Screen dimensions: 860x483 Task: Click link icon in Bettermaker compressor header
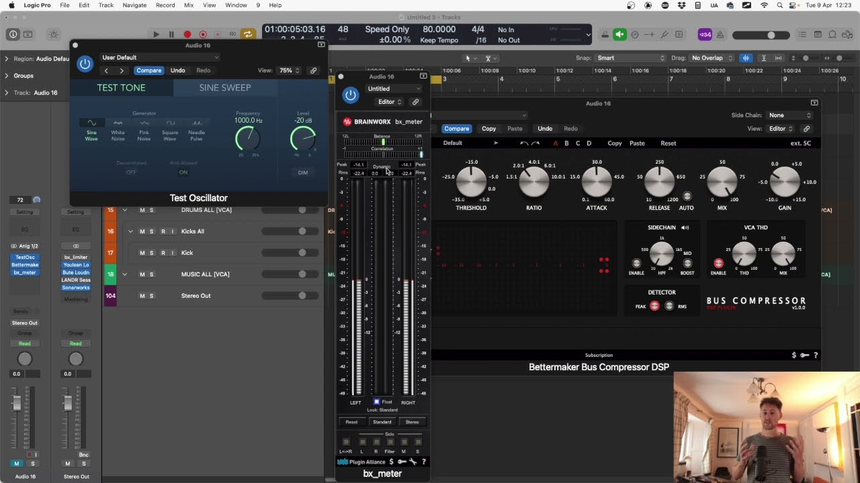(x=806, y=129)
